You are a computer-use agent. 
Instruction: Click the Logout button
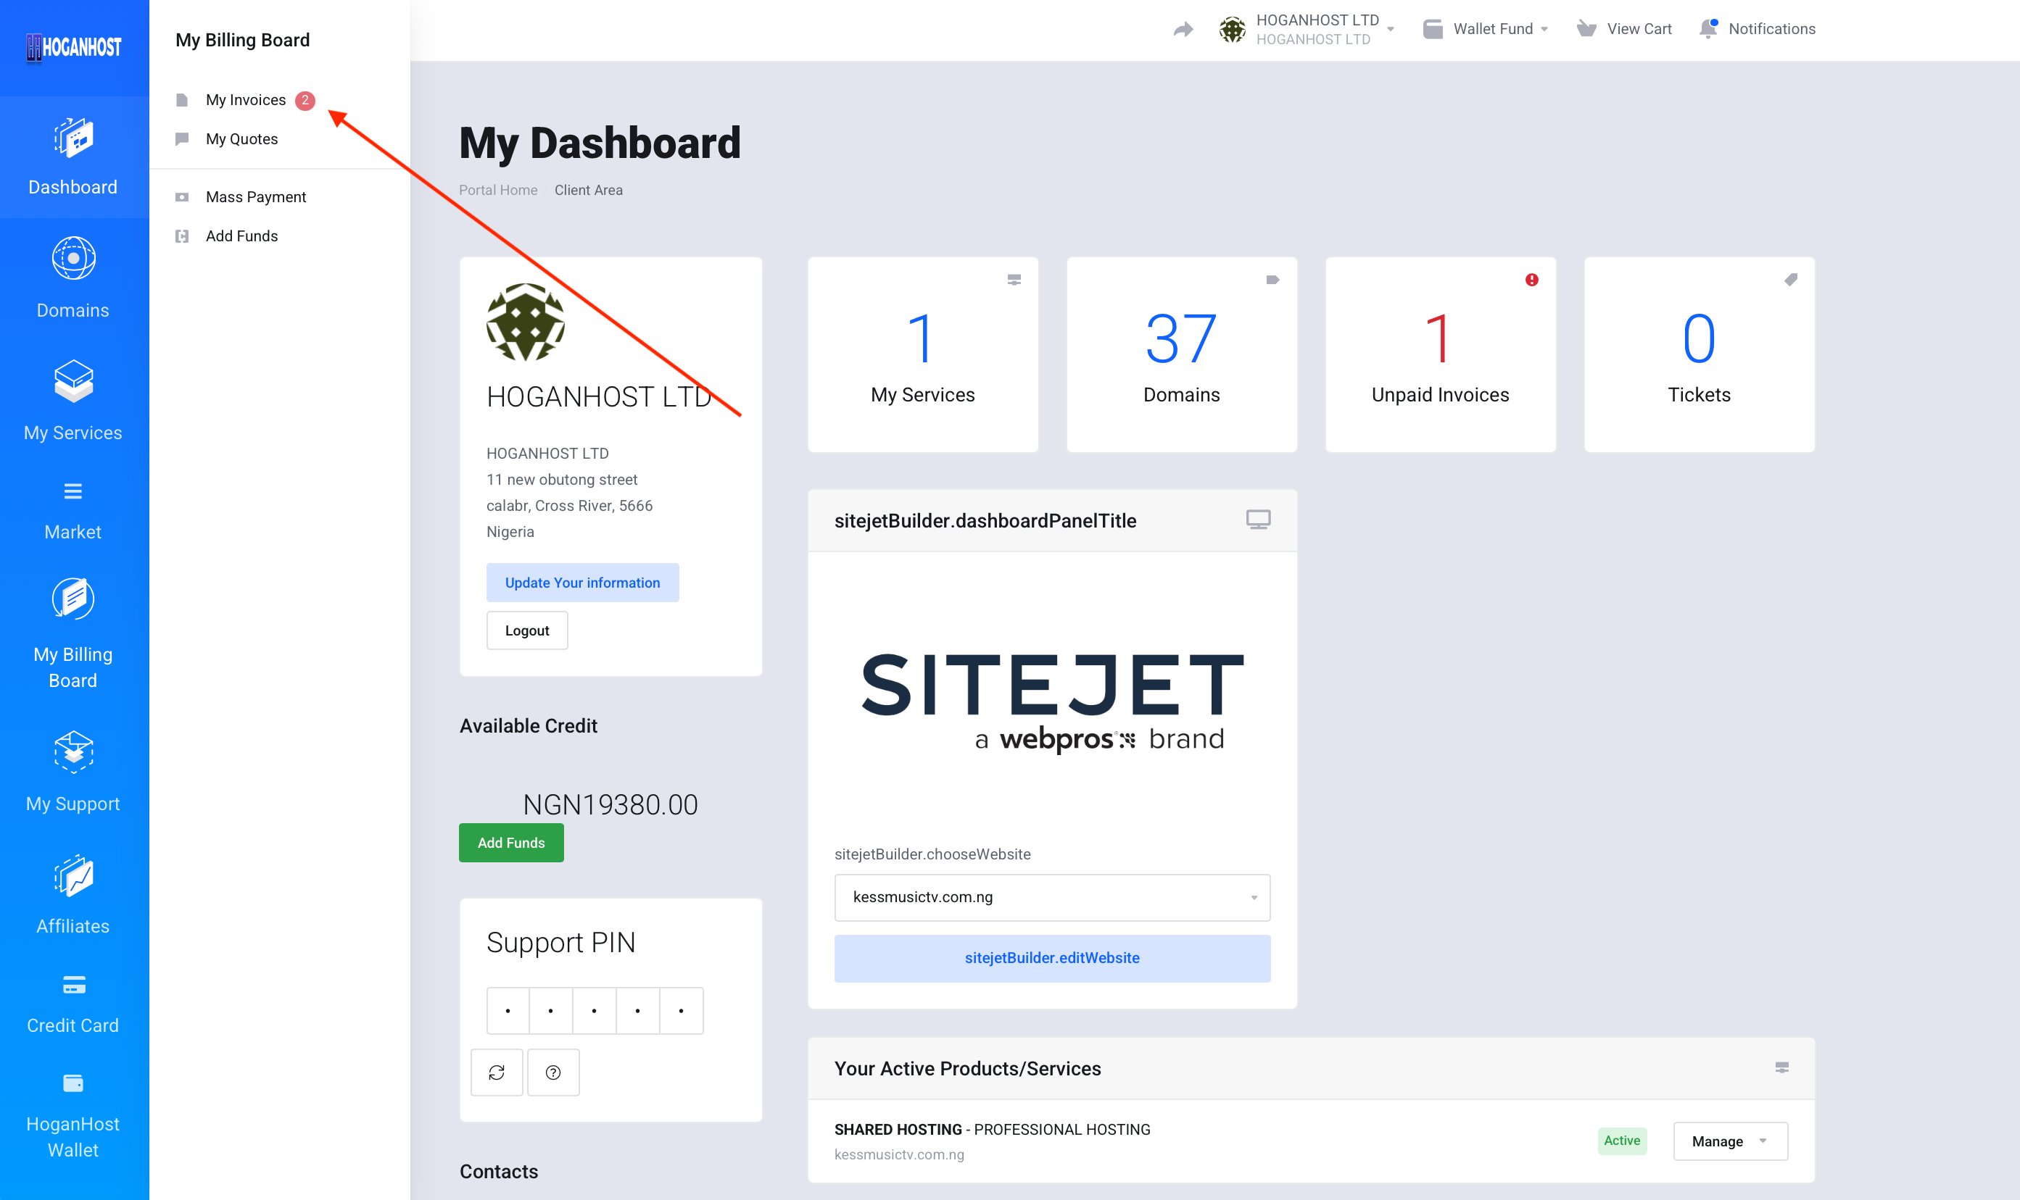point(527,630)
